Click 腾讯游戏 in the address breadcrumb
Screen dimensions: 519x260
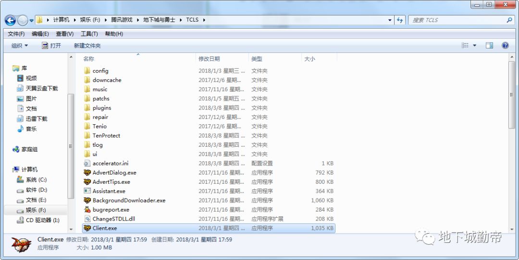122,20
